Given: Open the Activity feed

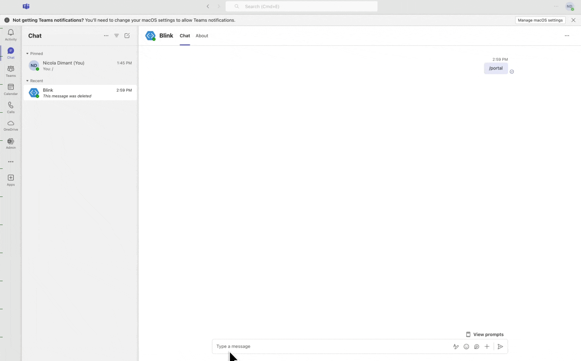Looking at the screenshot, I should tap(11, 35).
